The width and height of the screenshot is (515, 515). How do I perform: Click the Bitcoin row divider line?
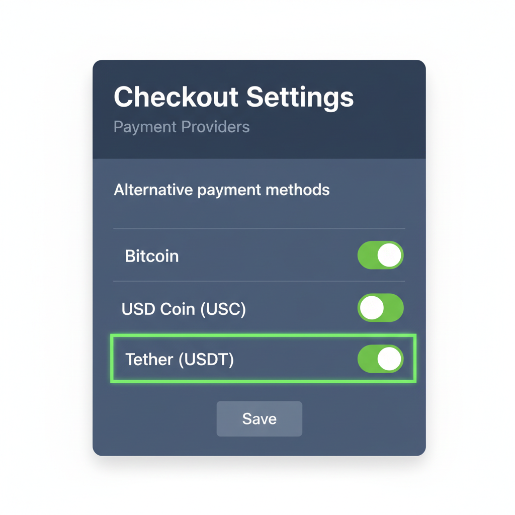coord(259,280)
